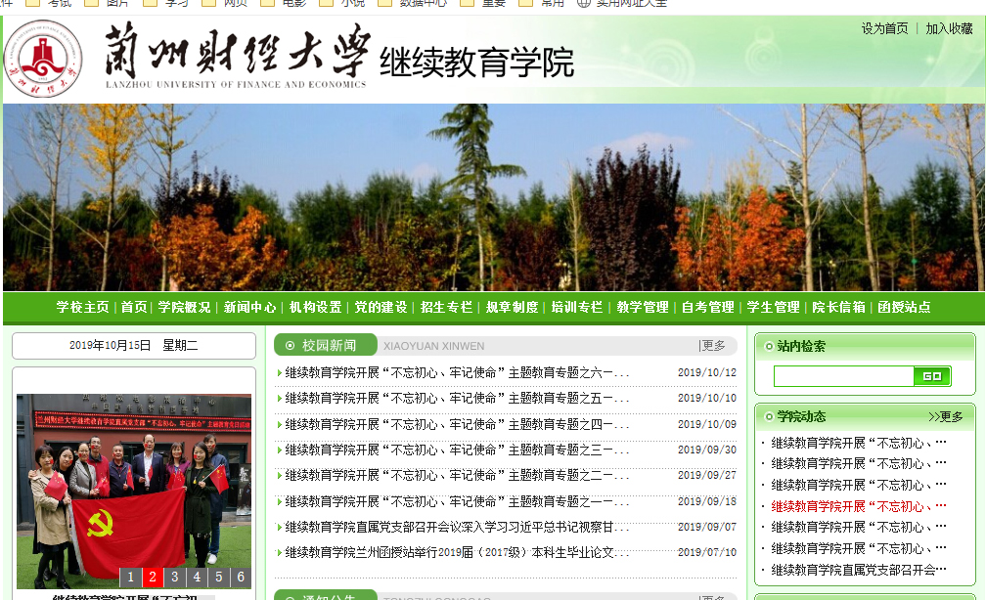Open 机构设置 navigation item
This screenshot has width=986, height=600.
coord(315,307)
